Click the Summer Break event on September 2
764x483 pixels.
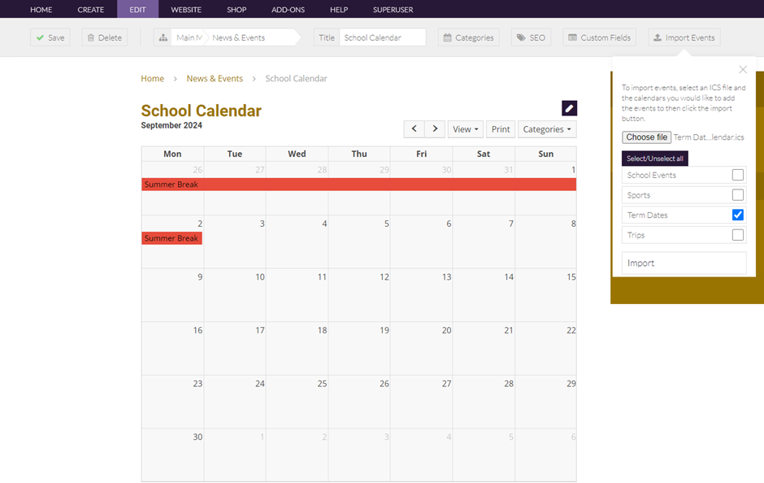tap(171, 238)
